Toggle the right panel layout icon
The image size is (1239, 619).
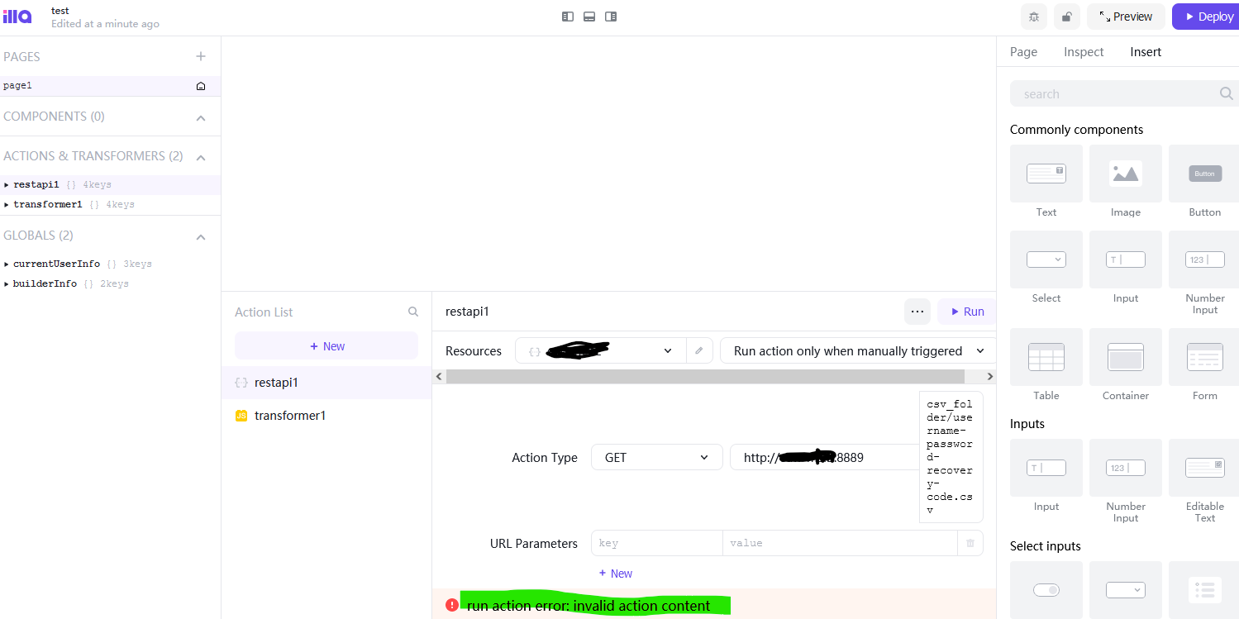click(x=611, y=16)
